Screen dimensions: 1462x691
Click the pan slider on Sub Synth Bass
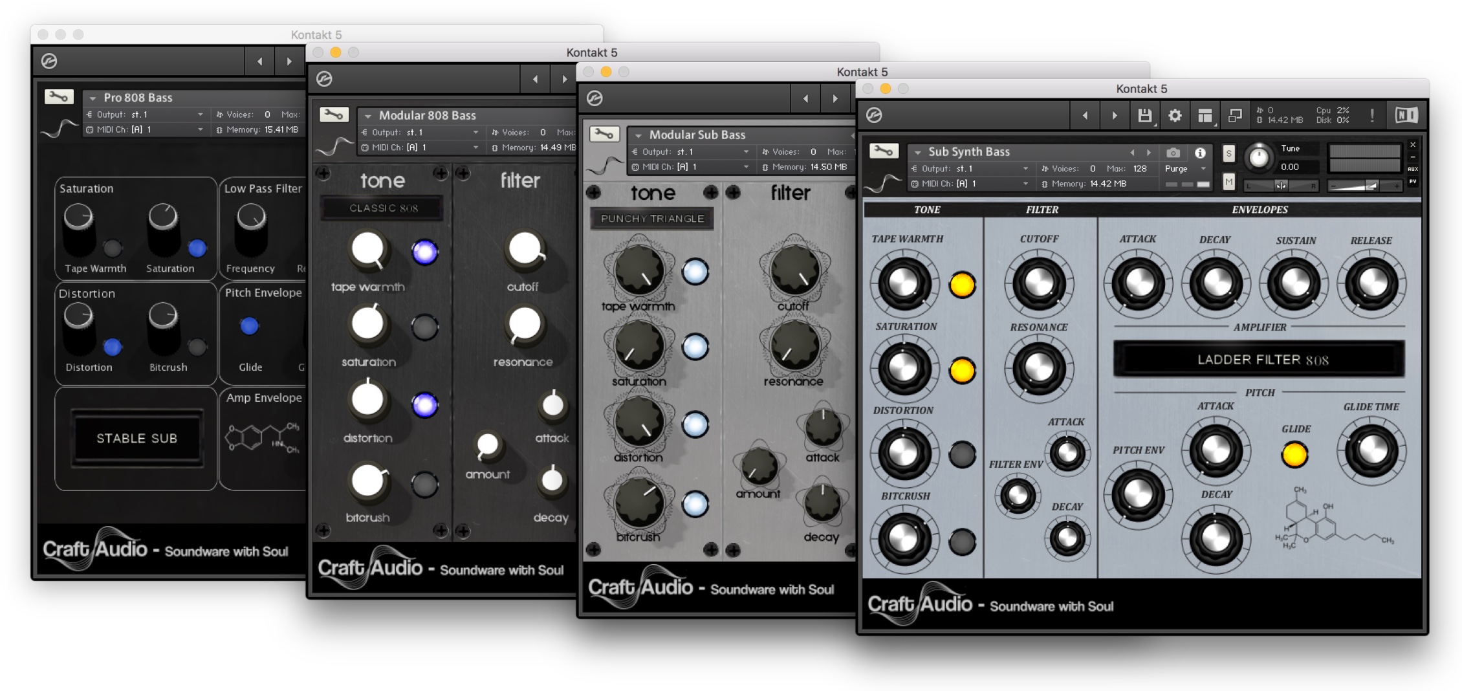coord(1280,186)
